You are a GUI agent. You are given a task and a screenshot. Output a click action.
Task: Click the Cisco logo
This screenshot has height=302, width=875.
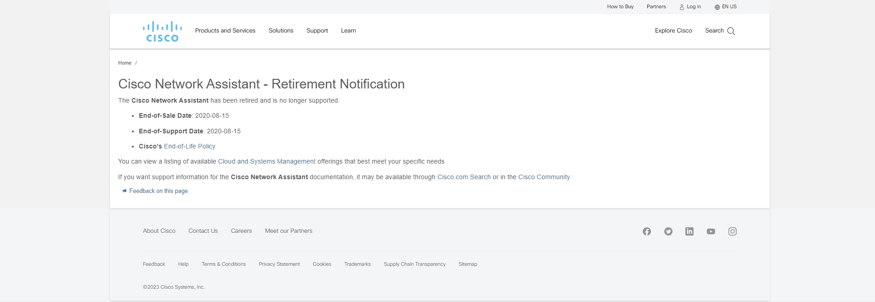click(x=162, y=32)
